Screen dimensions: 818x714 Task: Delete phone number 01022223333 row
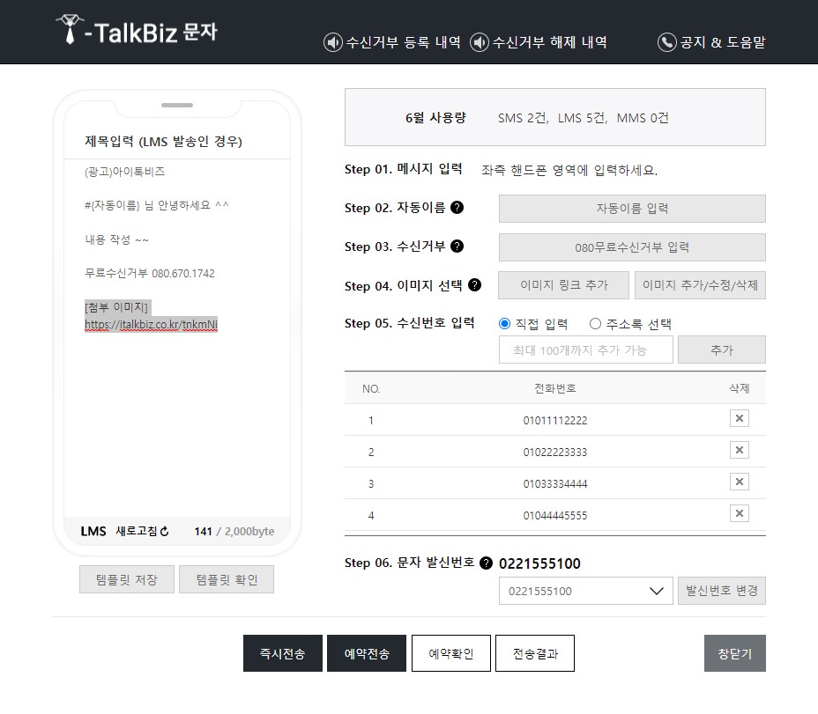click(x=740, y=450)
